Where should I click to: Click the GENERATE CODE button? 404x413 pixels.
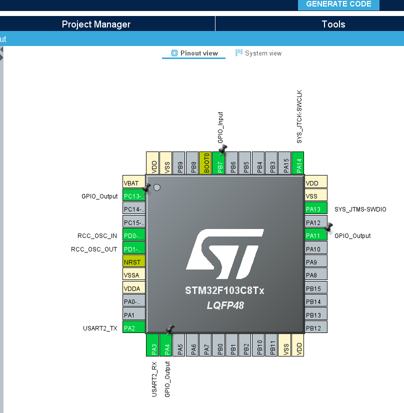tap(338, 4)
